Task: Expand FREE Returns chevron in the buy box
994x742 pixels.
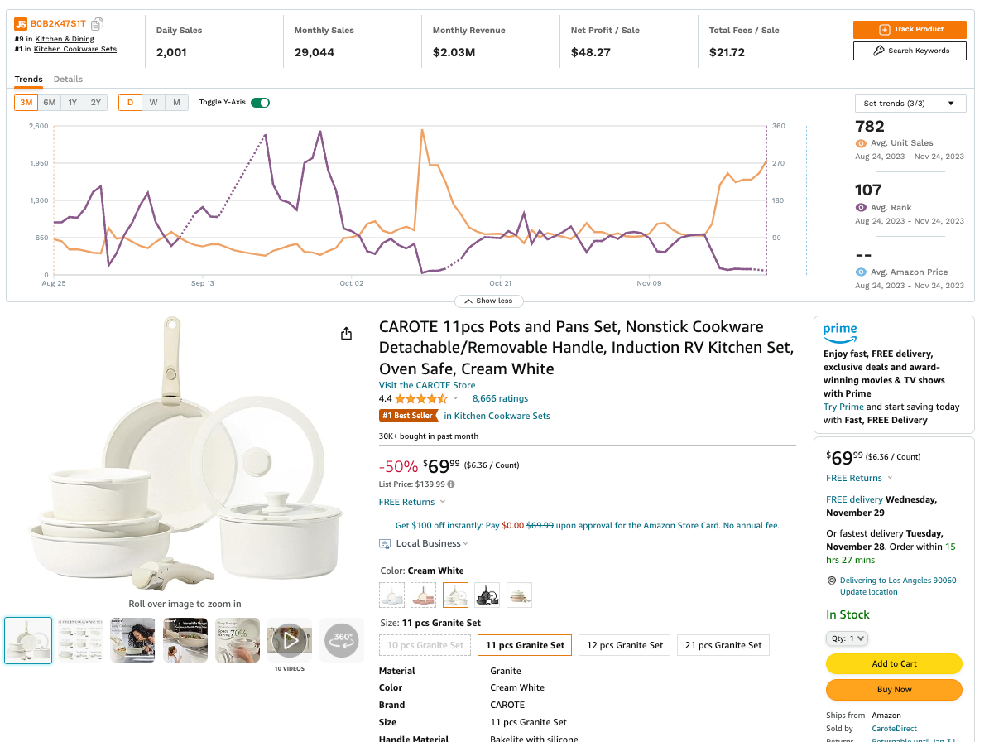Action: pyautogui.click(x=890, y=478)
